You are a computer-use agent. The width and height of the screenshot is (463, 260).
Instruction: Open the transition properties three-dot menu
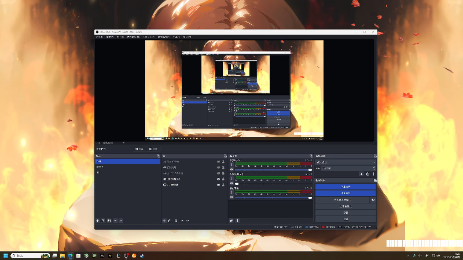click(x=373, y=174)
